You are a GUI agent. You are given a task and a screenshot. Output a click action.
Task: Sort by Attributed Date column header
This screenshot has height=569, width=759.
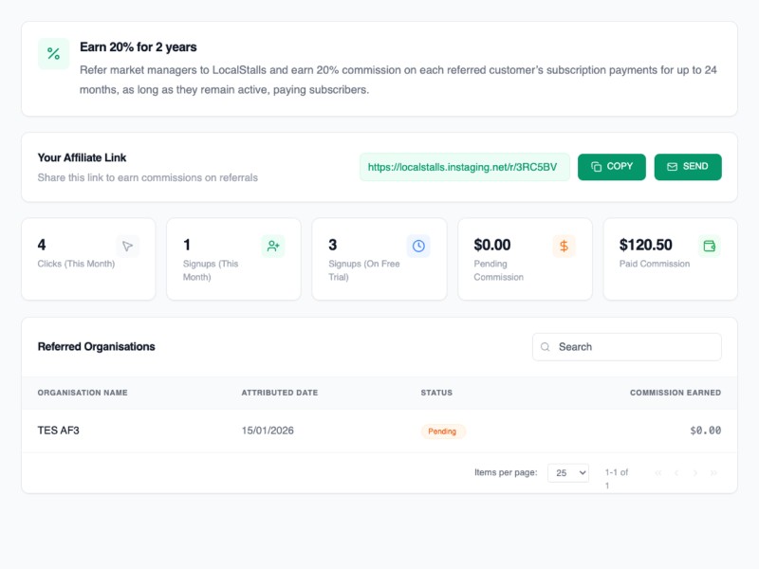[x=280, y=393]
